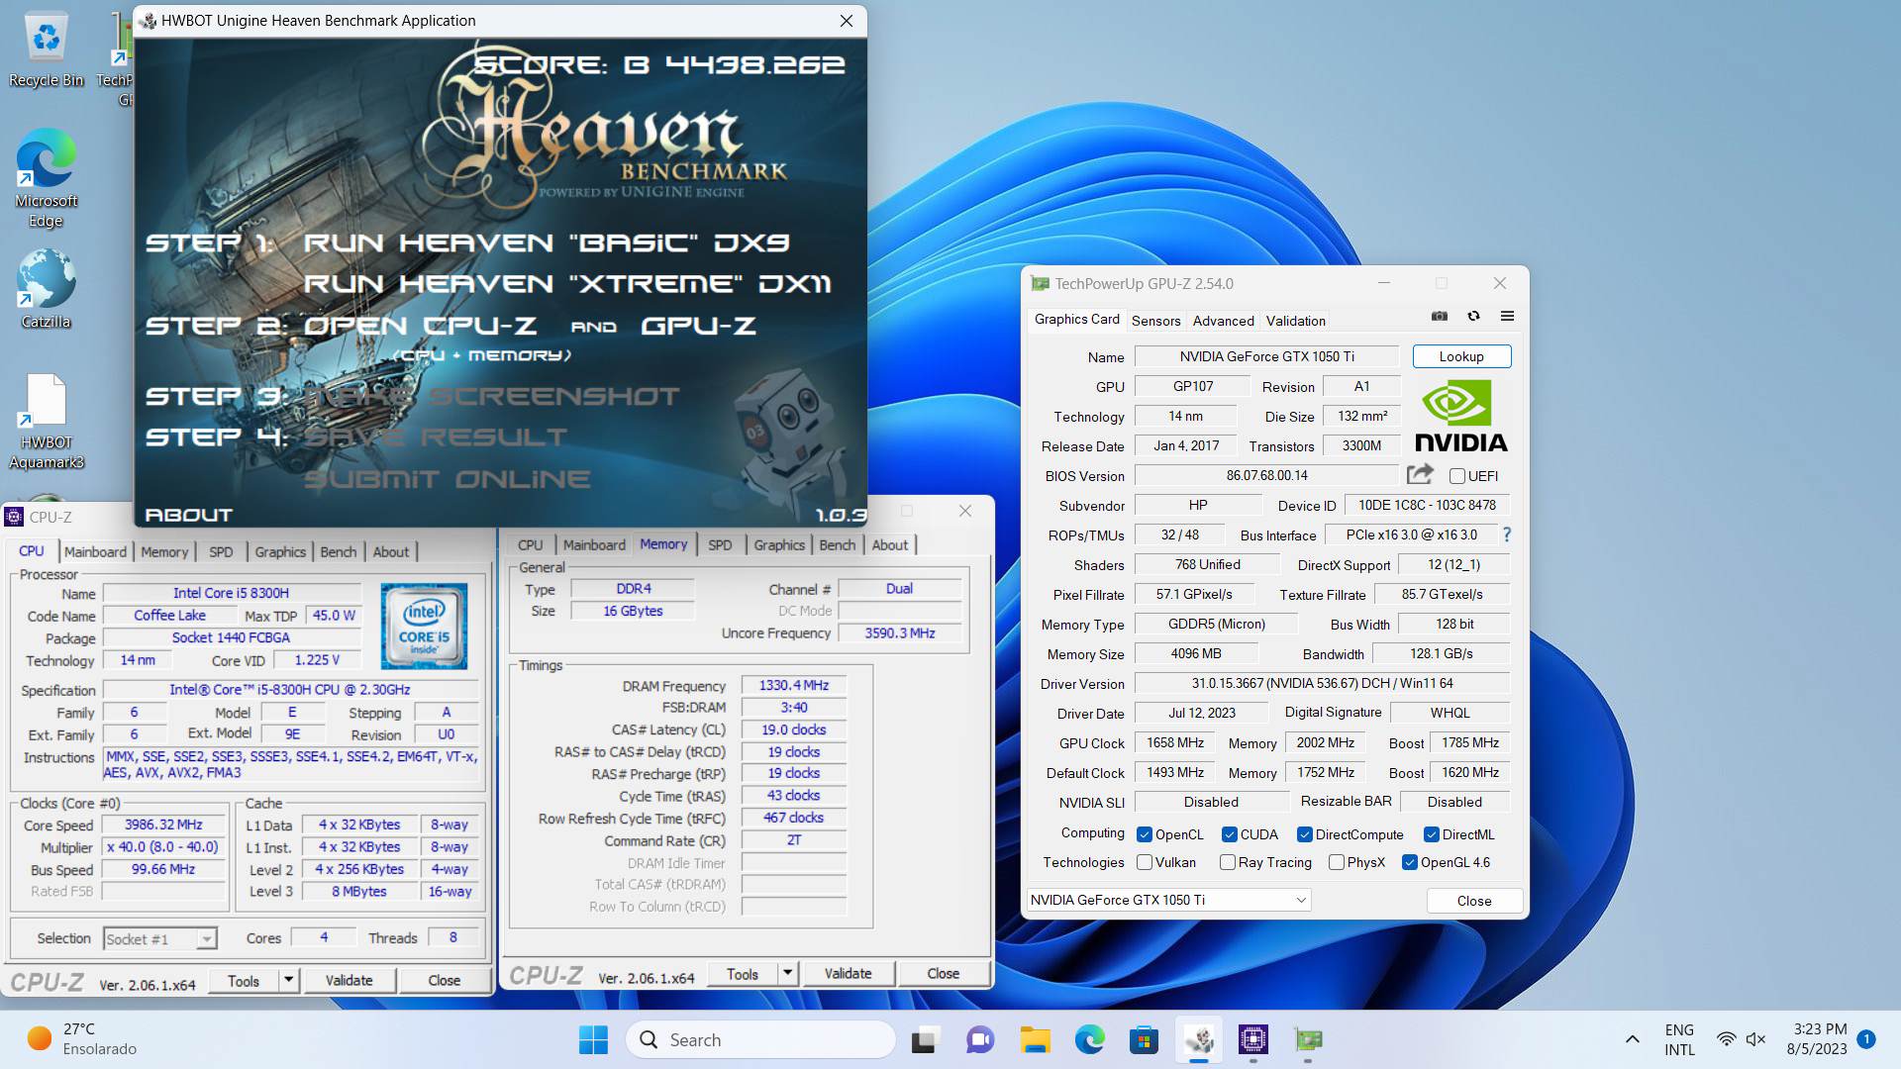Click ABOUT in Heaven Benchmark window

[188, 515]
